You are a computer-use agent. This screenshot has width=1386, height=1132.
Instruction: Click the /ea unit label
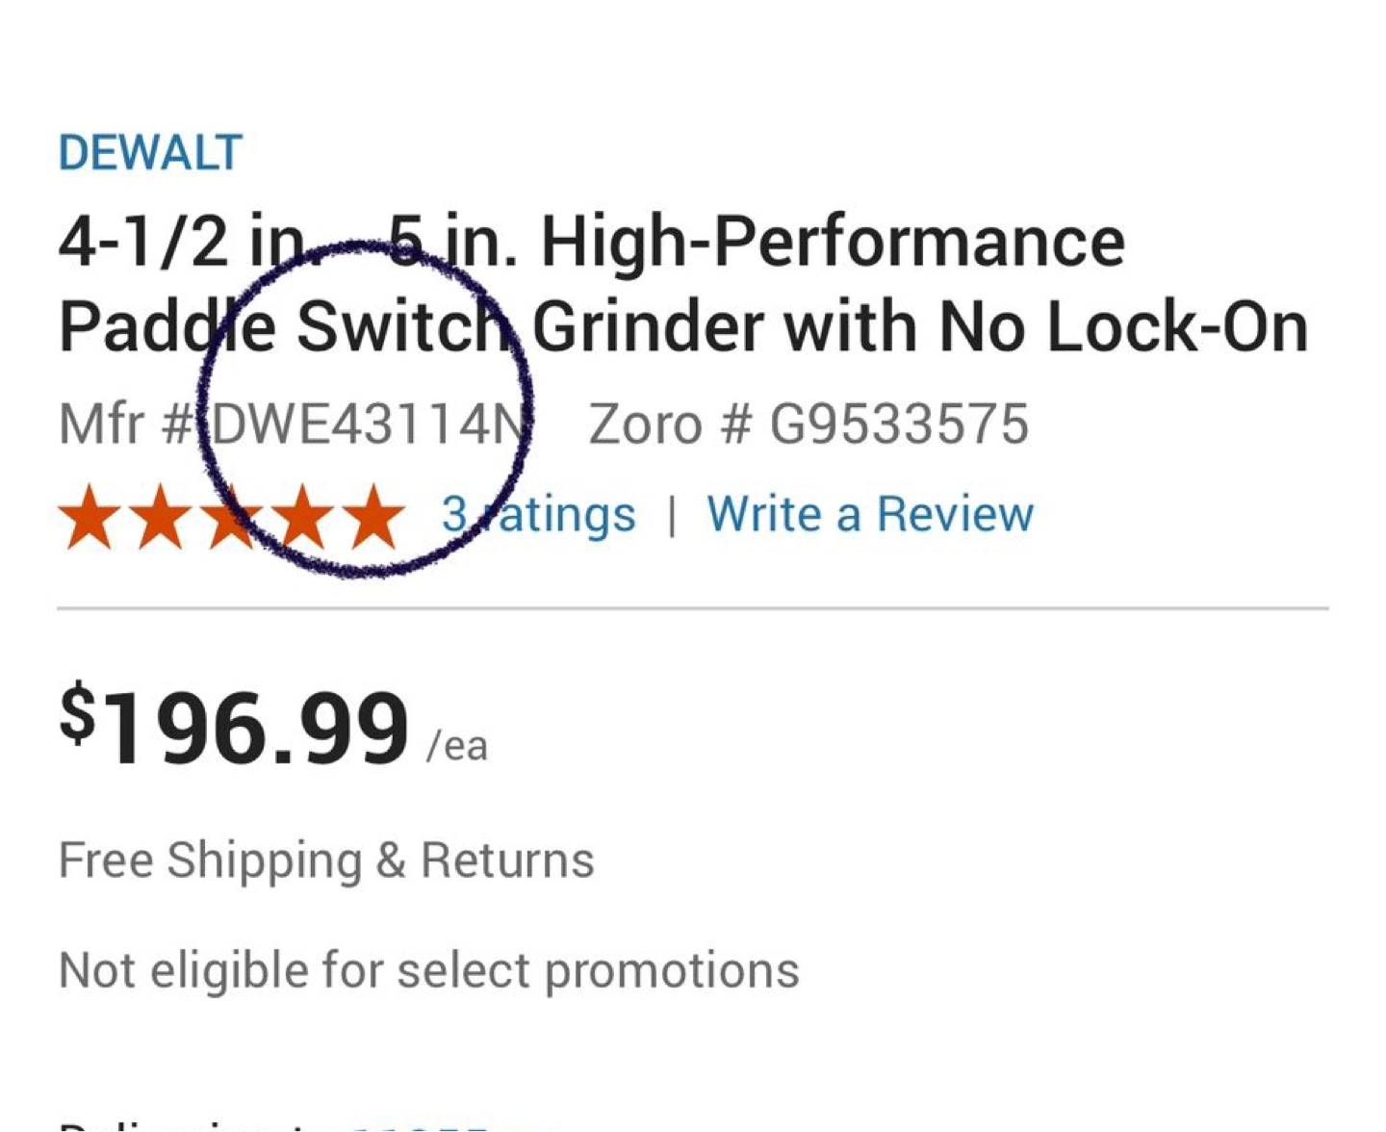point(458,747)
